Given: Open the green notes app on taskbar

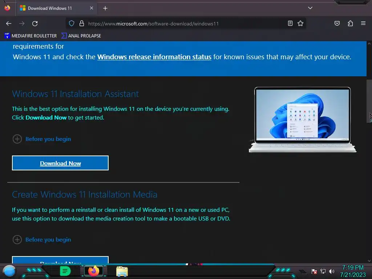Looking at the screenshot, I should pos(65,271).
